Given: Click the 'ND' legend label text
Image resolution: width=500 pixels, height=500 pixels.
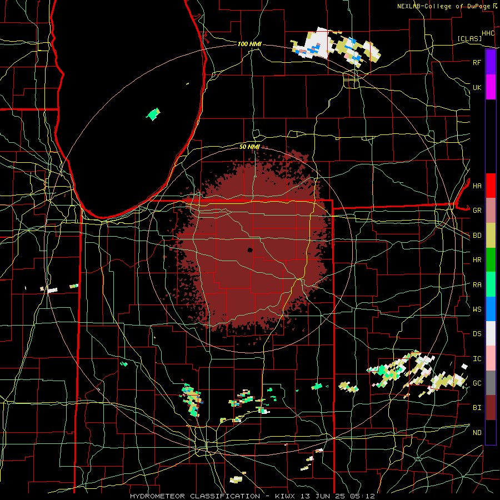Looking at the screenshot, I should [x=477, y=433].
